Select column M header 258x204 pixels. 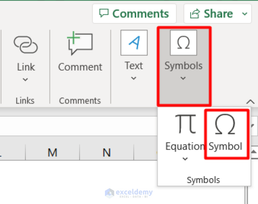coord(52,152)
